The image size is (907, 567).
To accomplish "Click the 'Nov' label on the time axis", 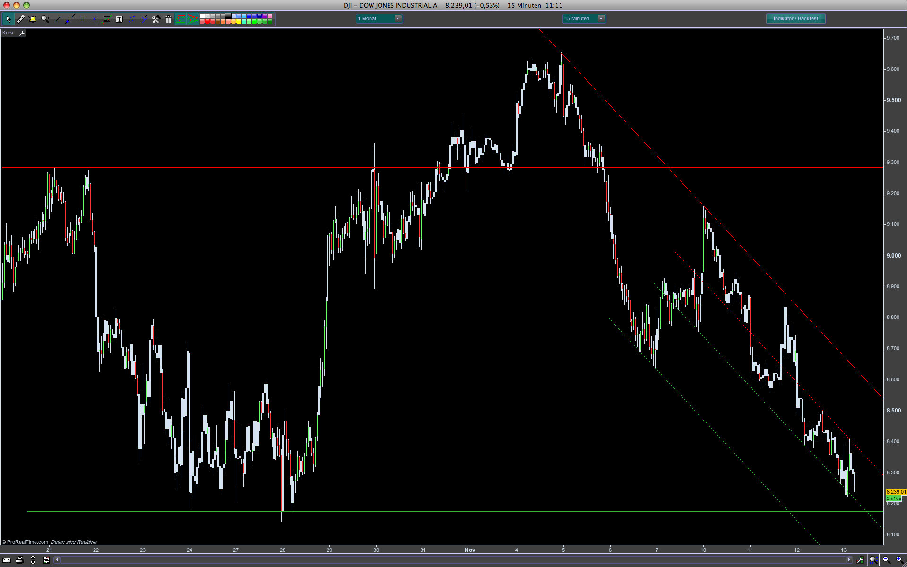I will coord(470,550).
